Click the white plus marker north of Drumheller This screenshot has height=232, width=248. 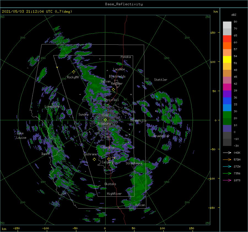click(x=156, y=111)
